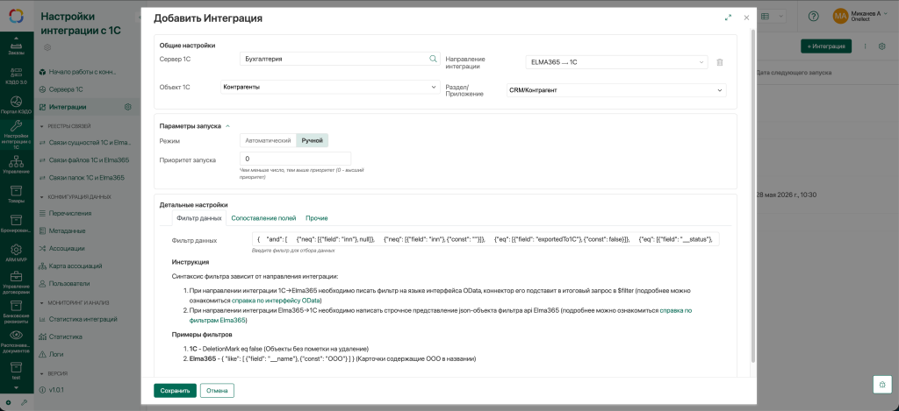Switch to Сопоставление полей tab
Image resolution: width=899 pixels, height=411 pixels.
[x=263, y=218]
